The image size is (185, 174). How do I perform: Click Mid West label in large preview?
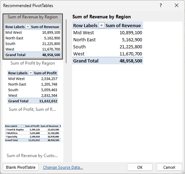click(84, 33)
